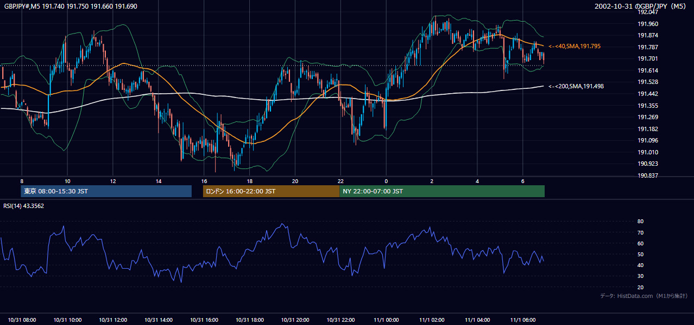
Task: Click price axis label 191.442
Action: click(x=647, y=94)
